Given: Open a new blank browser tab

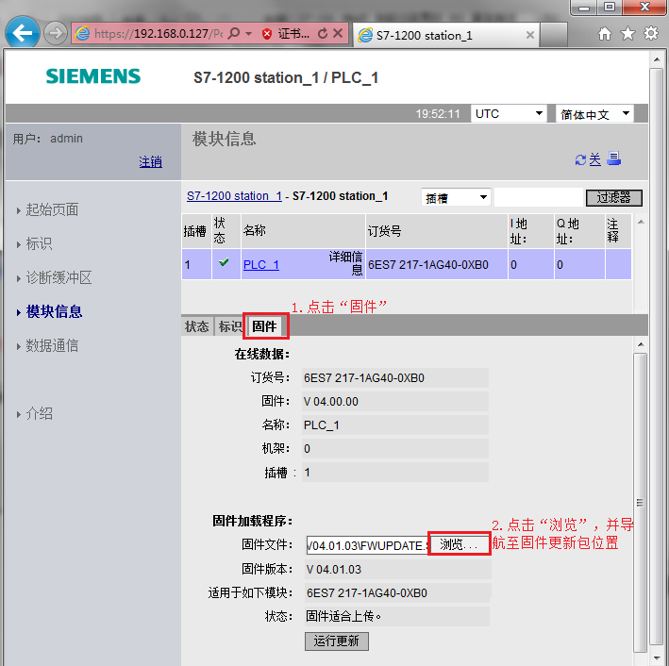Looking at the screenshot, I should 553,35.
